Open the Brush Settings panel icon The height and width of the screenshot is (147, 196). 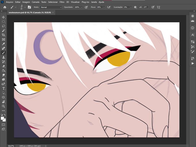(193, 51)
